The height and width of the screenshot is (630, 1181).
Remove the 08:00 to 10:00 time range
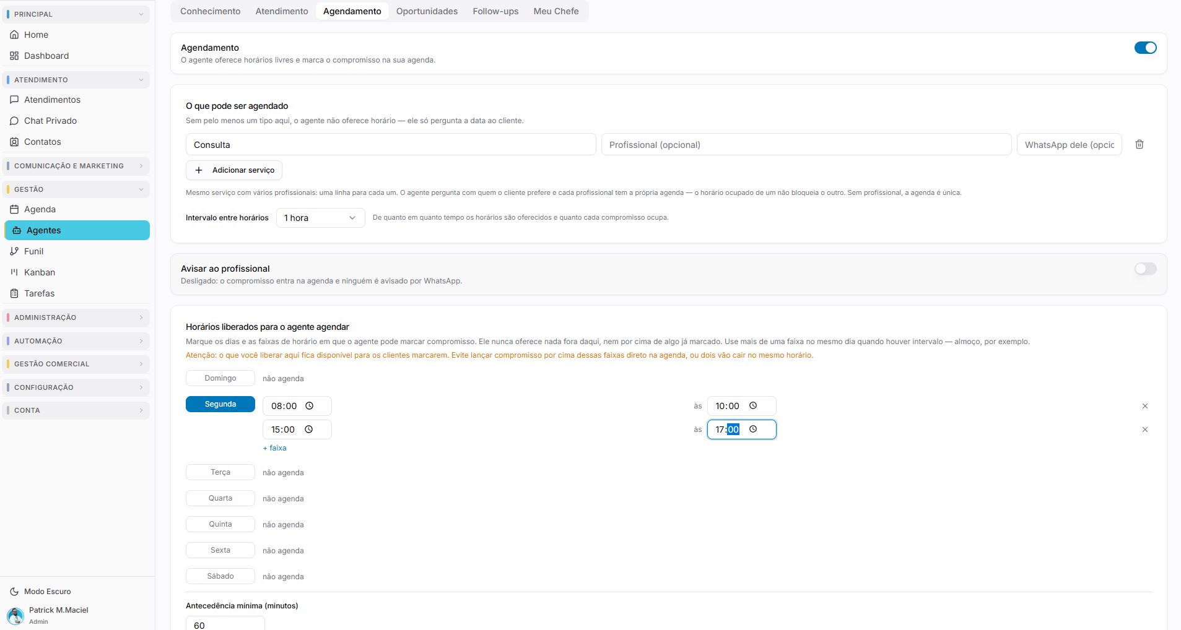coord(1145,406)
